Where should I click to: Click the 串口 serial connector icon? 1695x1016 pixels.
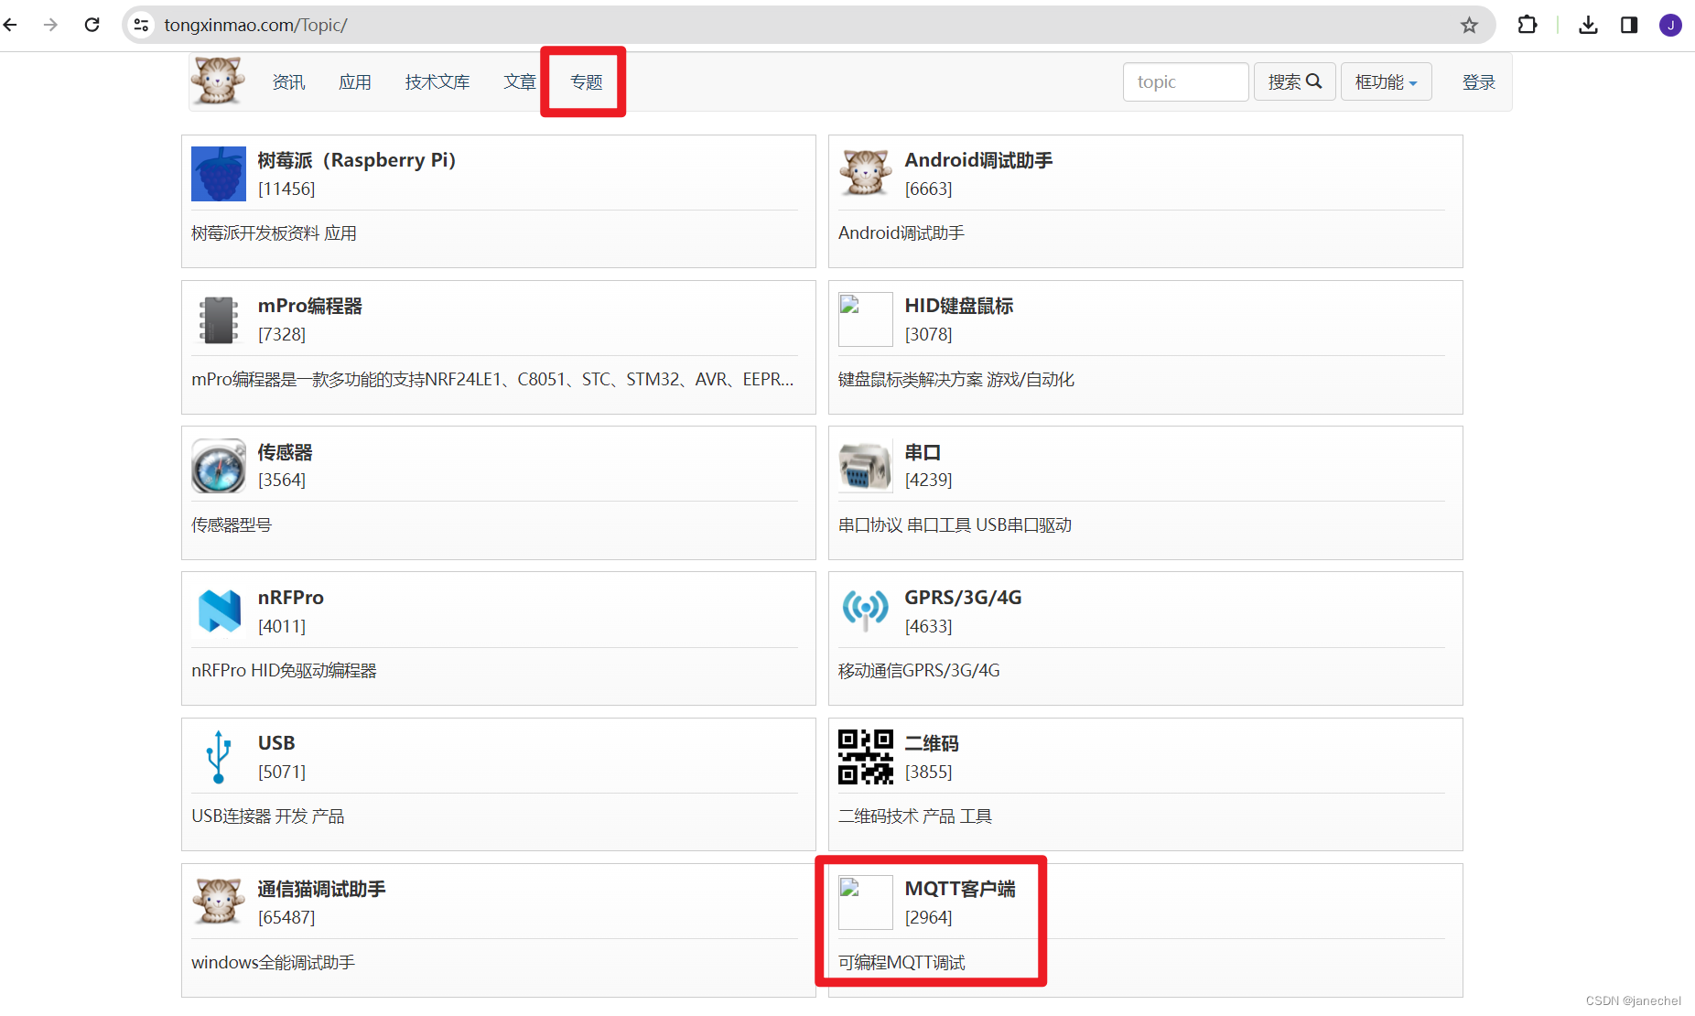865,465
